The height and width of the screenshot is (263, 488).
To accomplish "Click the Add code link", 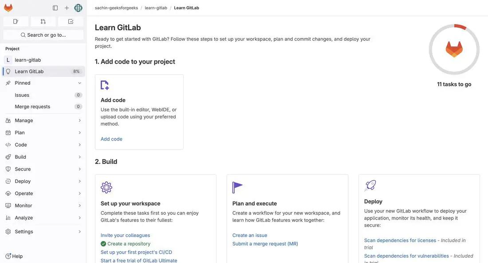I will point(111,139).
